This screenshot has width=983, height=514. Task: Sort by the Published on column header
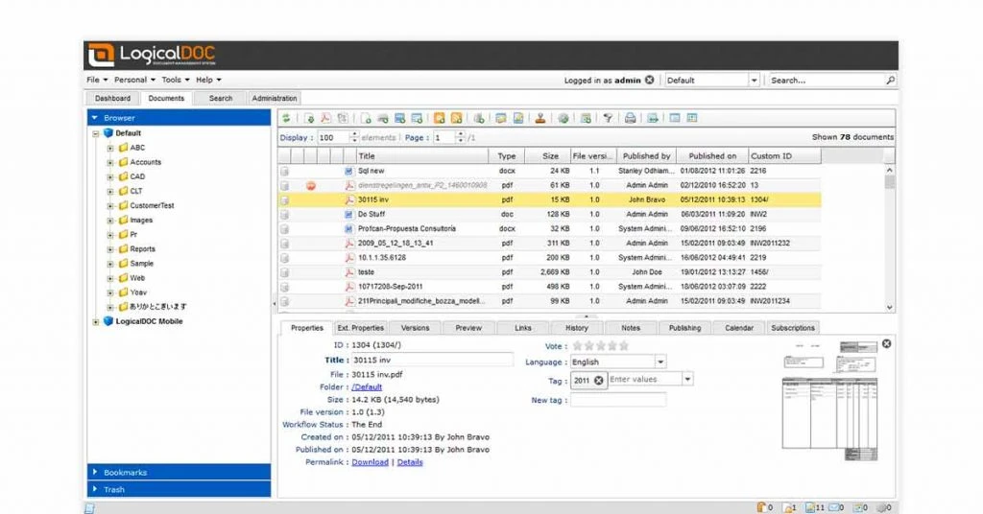point(712,156)
